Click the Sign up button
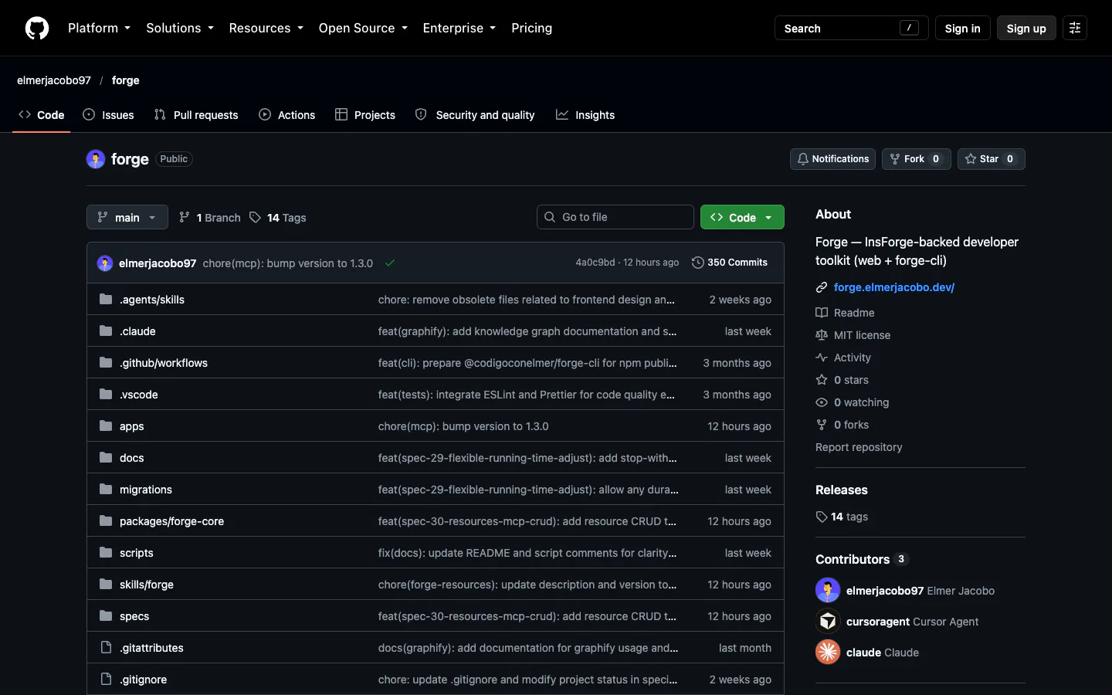Viewport: 1112px width, 695px height. (1026, 28)
